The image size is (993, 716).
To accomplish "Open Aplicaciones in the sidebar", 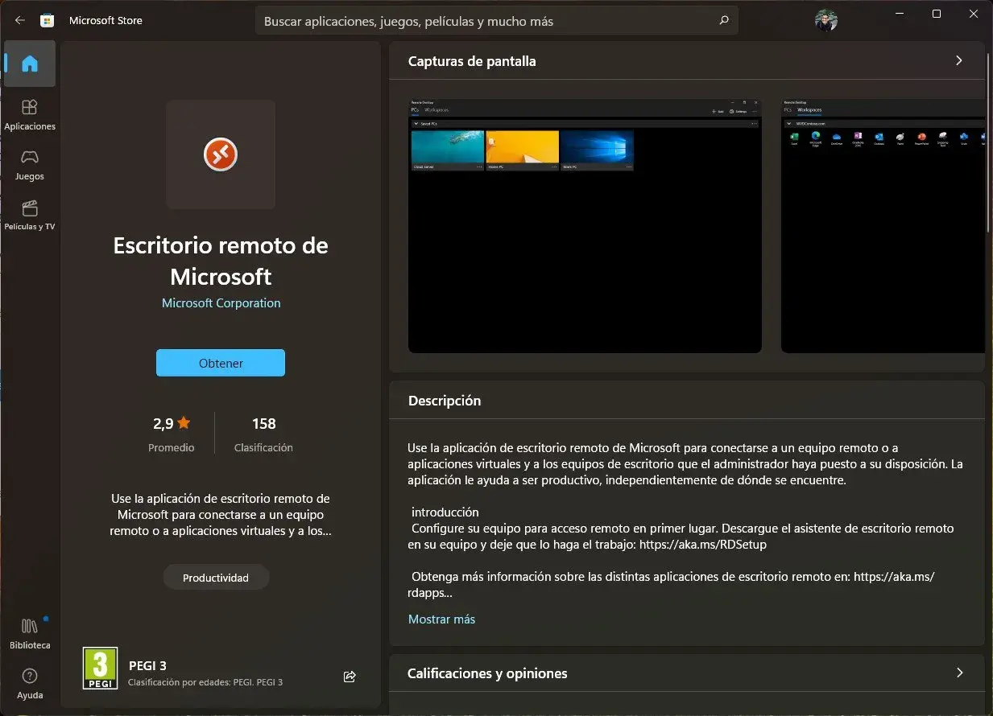I will pos(30,114).
